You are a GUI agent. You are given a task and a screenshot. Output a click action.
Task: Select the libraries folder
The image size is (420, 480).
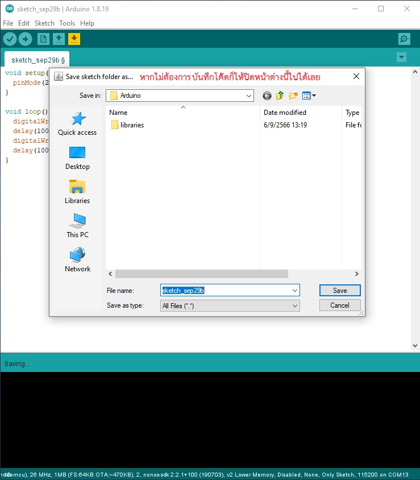(x=131, y=125)
